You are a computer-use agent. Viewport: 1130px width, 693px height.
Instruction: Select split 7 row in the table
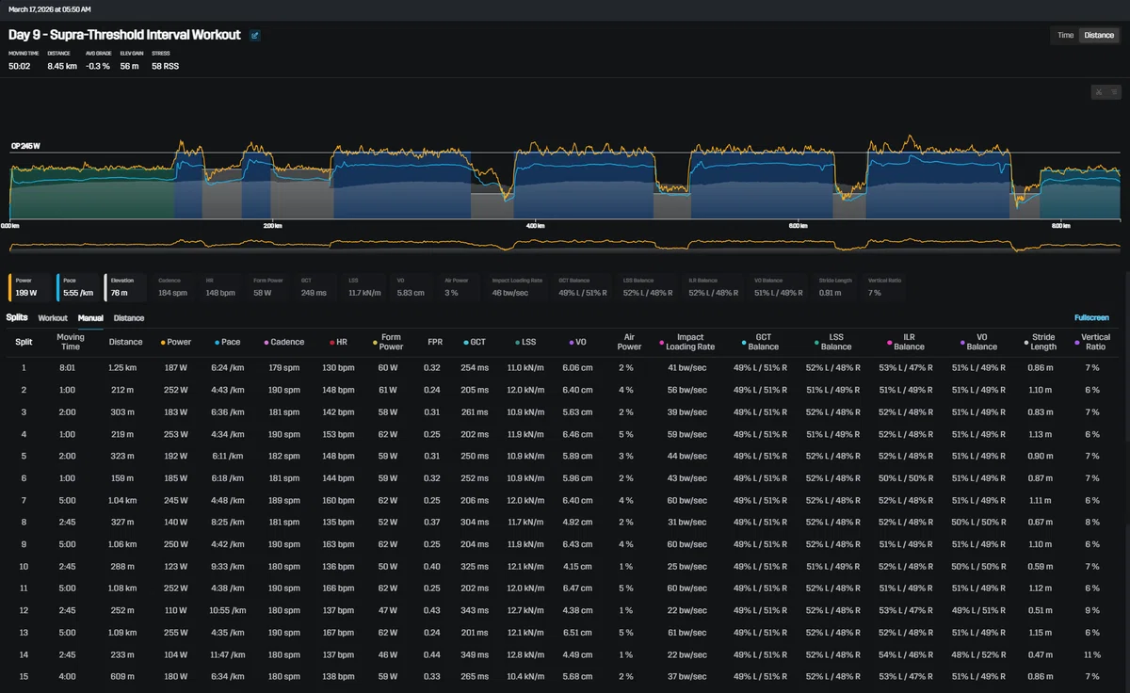[565, 500]
